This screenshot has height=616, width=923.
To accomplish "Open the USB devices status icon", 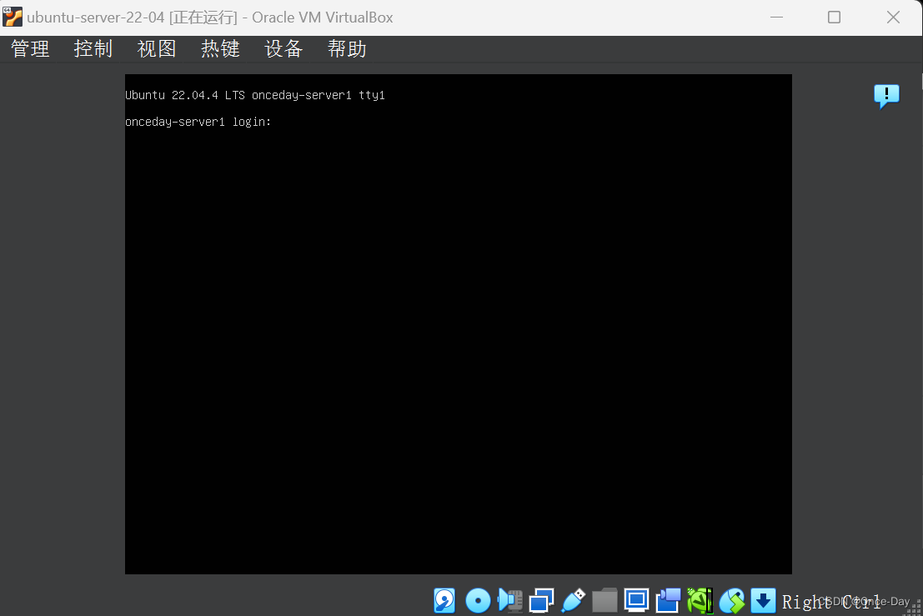I will click(574, 601).
